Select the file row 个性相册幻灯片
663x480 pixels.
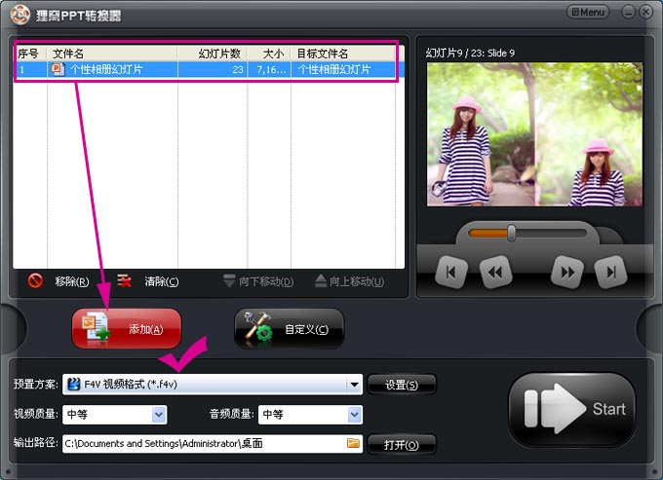(x=209, y=70)
